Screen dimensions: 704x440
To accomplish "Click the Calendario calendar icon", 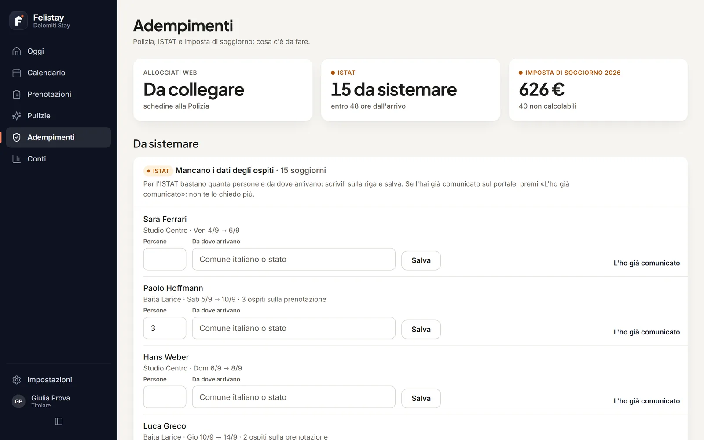I will click(x=17, y=73).
